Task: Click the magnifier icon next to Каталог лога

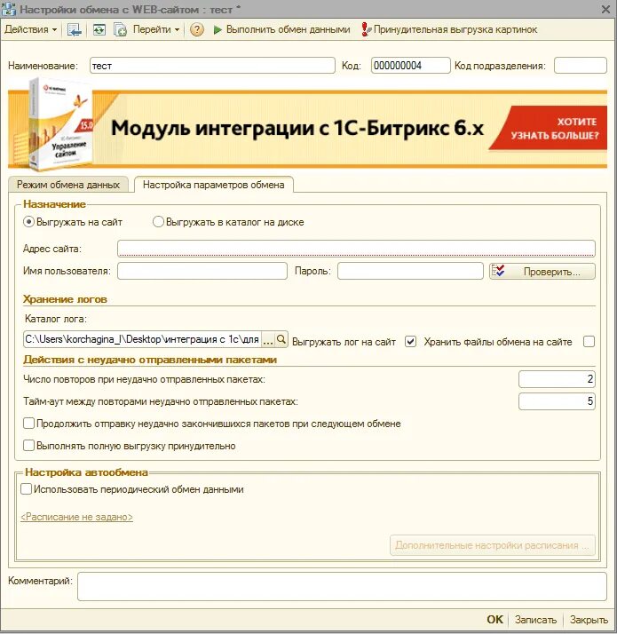Action: 281,339
